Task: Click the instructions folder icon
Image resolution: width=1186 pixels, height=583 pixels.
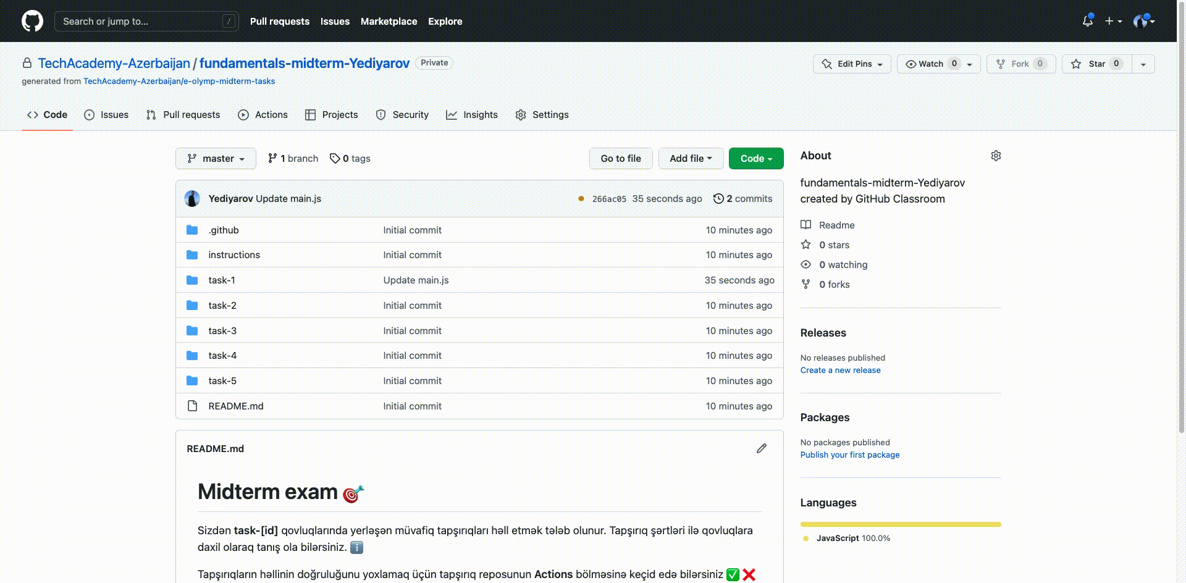Action: pyautogui.click(x=192, y=254)
